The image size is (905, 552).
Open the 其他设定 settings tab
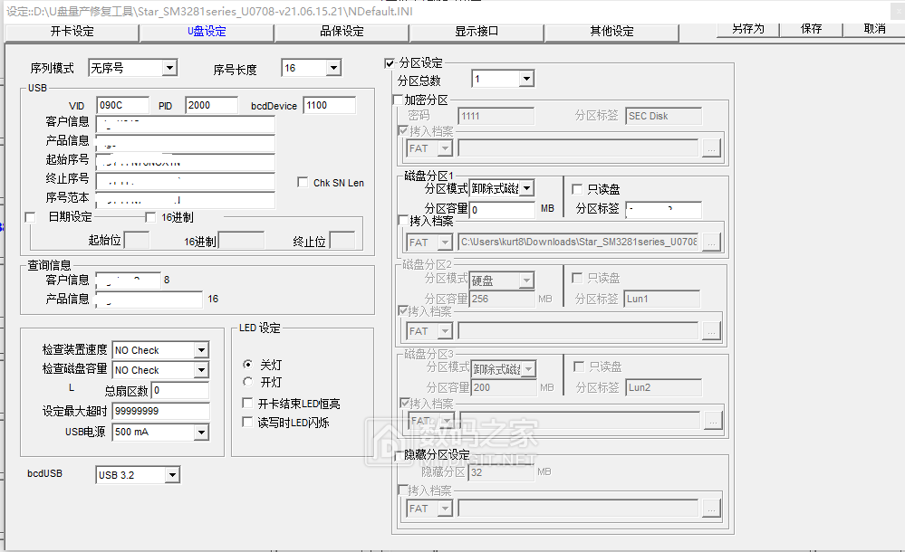[x=611, y=30]
